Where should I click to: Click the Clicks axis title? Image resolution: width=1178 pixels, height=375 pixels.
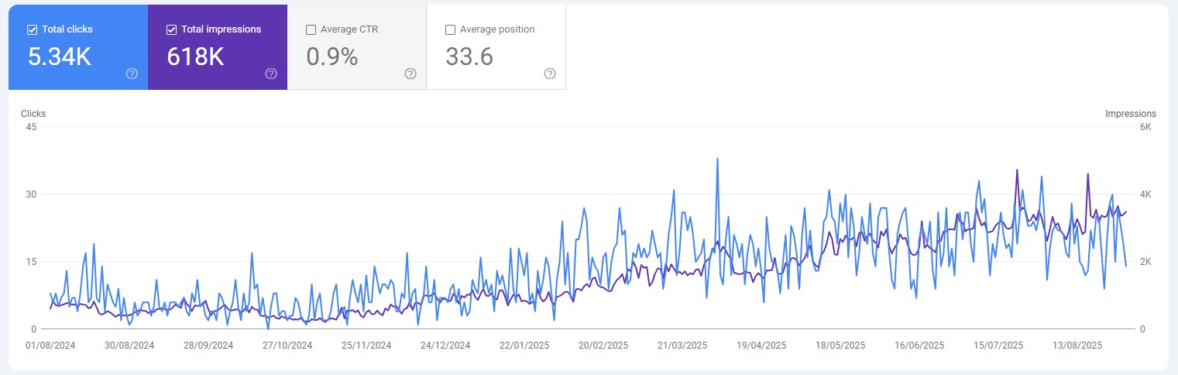tap(33, 114)
